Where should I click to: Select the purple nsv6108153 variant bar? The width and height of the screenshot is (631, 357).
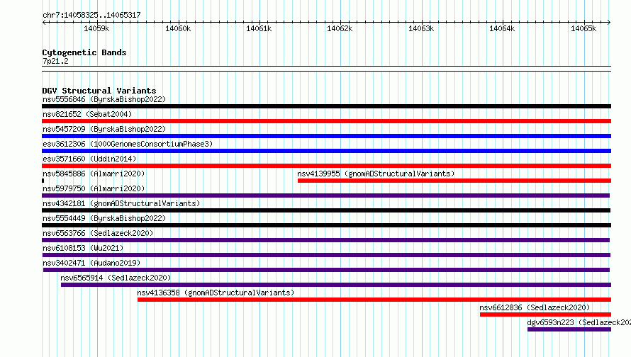click(x=326, y=255)
